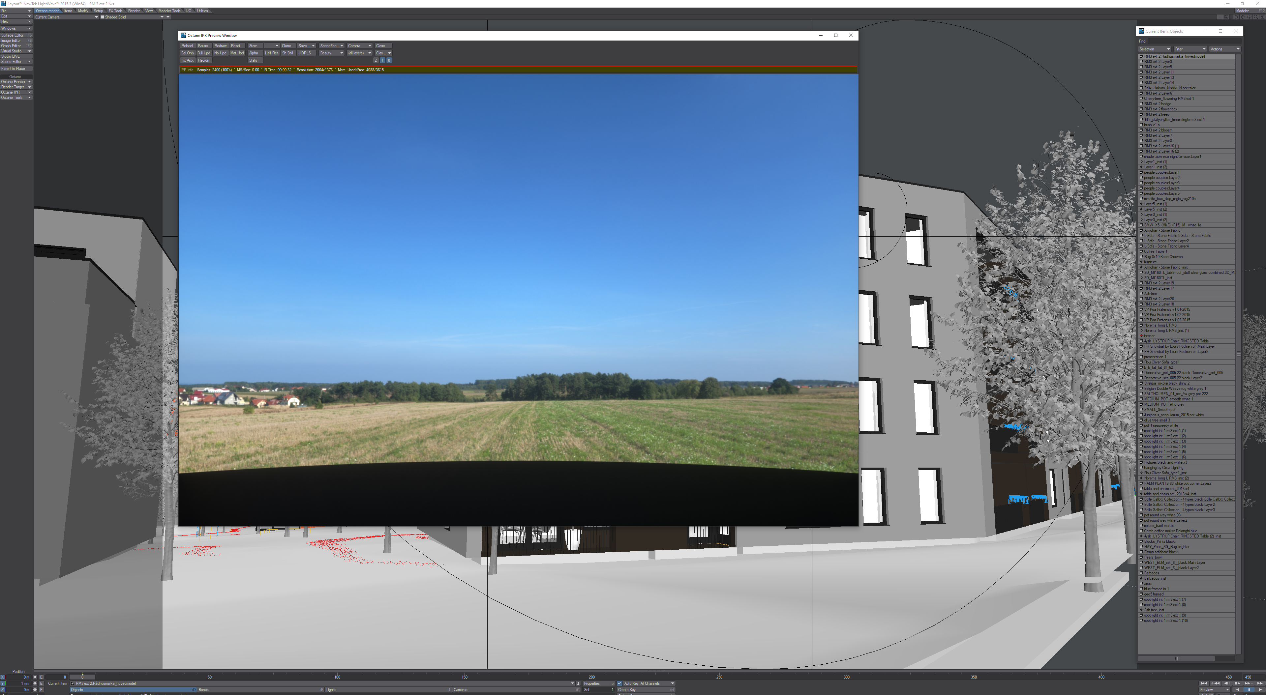This screenshot has width=1266, height=695.
Task: Jump to last frame in transport
Action: click(x=1260, y=683)
